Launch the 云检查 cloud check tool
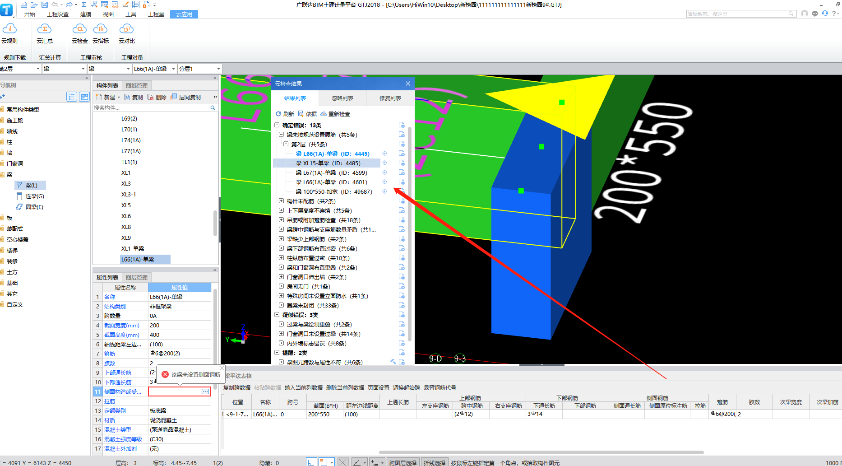The width and height of the screenshot is (842, 466). [x=79, y=33]
